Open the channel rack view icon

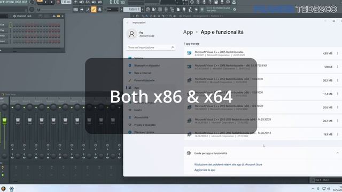pyautogui.click(x=160, y=10)
